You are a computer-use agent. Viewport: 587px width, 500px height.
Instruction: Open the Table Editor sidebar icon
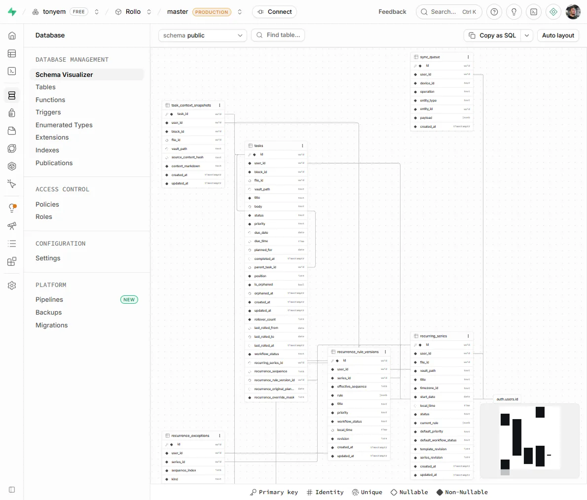[12, 54]
